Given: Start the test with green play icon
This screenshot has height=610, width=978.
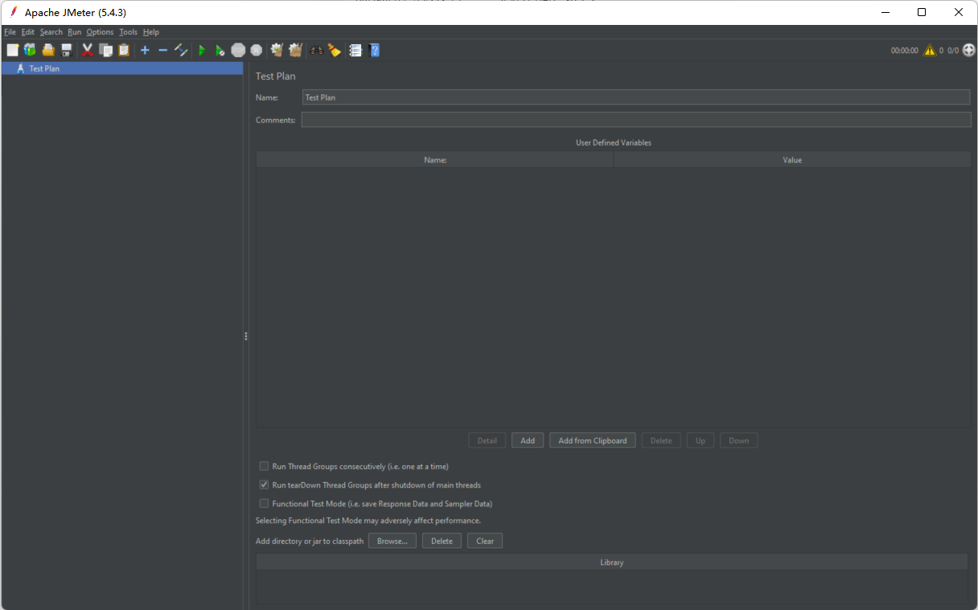Looking at the screenshot, I should [202, 50].
